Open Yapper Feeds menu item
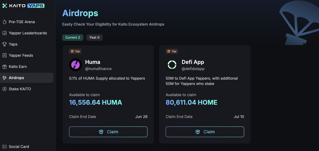 pos(27,55)
